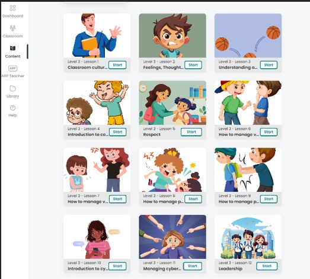Click the Content book icon
Image resolution: width=310 pixels, height=279 pixels.
tap(12, 48)
